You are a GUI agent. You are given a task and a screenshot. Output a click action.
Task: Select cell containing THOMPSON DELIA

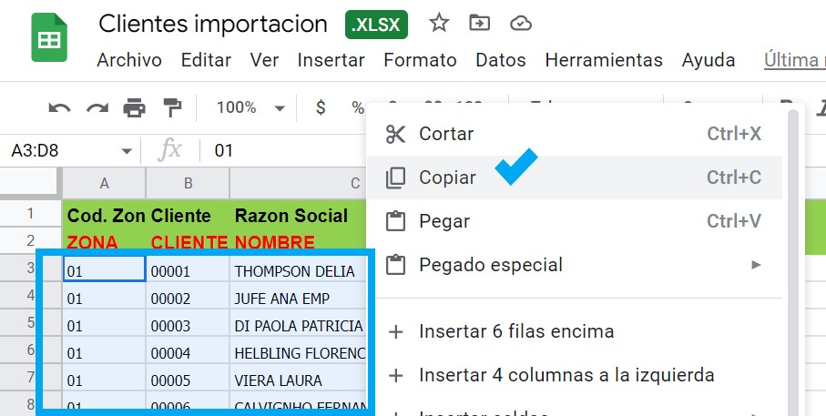click(298, 271)
